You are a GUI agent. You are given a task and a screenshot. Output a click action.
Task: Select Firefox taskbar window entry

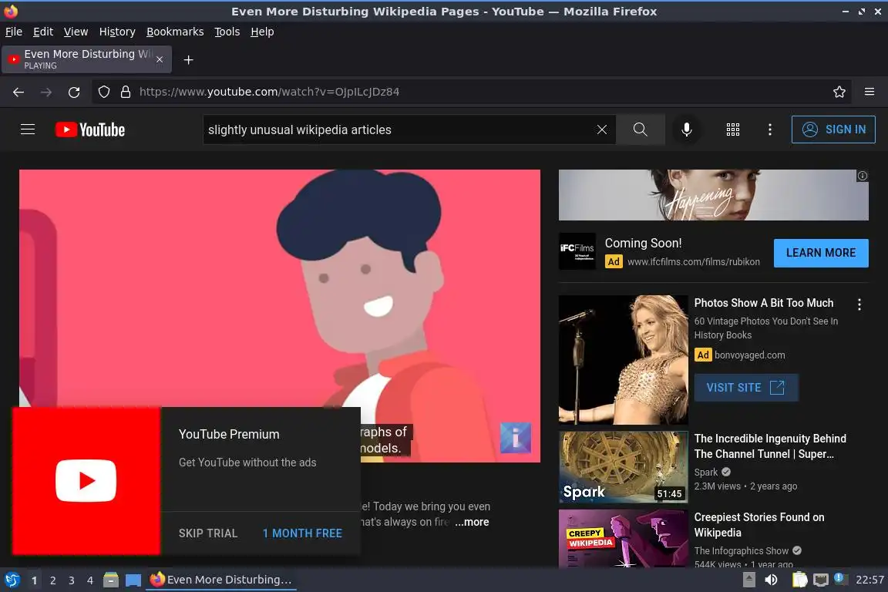[221, 580]
